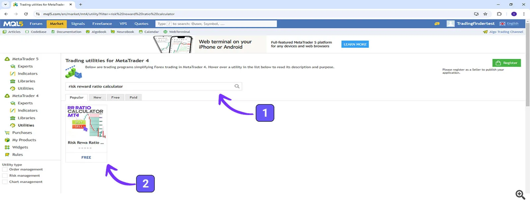Image resolution: width=530 pixels, height=204 pixels.
Task: Switch to the Free tab
Action: (116, 97)
